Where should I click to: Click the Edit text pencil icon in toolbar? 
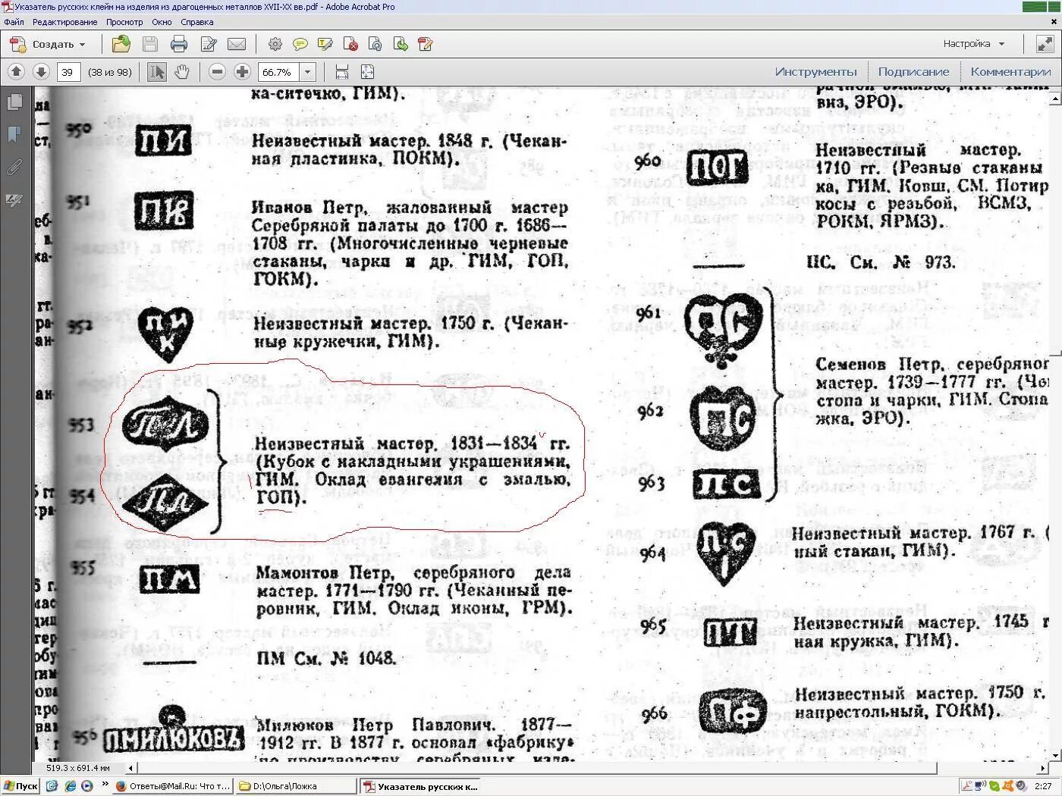click(209, 45)
